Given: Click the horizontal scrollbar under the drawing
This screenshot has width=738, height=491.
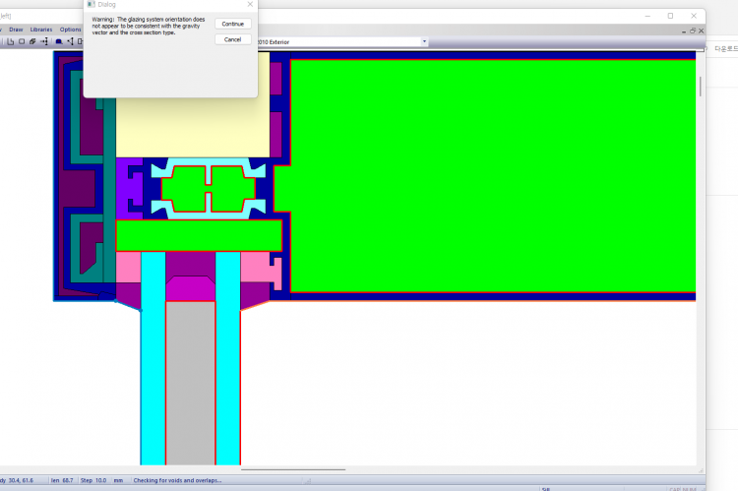Looking at the screenshot, I should [295, 469].
